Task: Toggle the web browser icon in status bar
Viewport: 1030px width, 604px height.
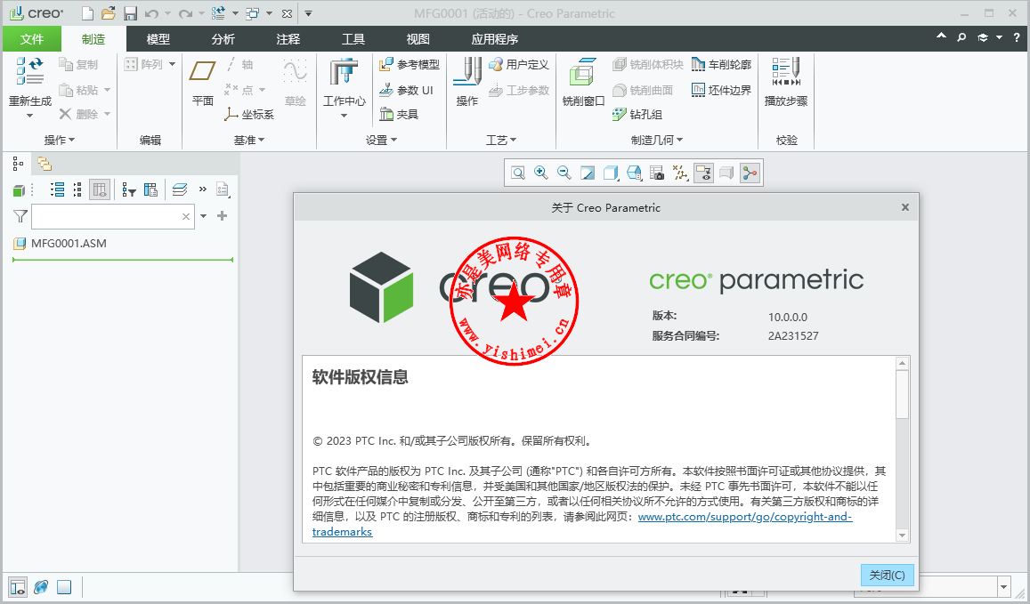Action: pyautogui.click(x=41, y=587)
